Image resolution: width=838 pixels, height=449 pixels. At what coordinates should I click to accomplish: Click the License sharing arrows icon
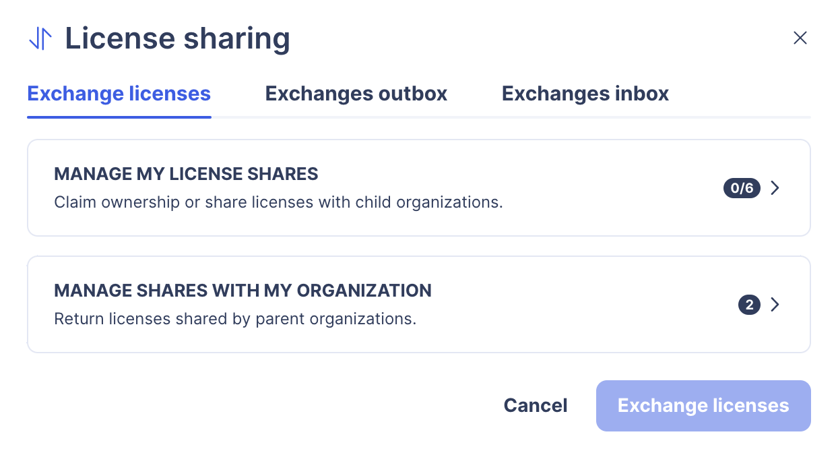40,38
